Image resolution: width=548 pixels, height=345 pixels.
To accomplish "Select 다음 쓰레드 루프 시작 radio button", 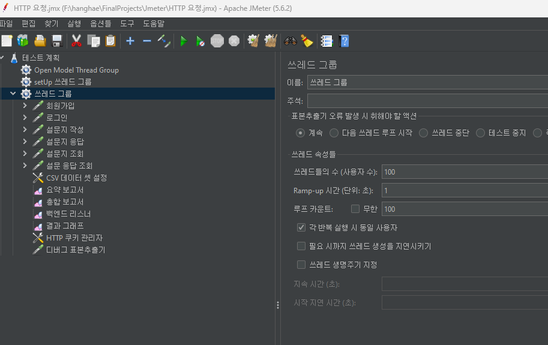I will (334, 133).
